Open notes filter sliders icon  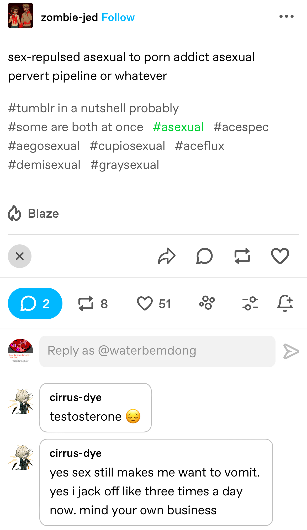[250, 303]
